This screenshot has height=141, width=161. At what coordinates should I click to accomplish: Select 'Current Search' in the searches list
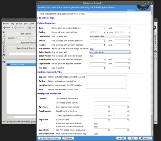click(x=21, y=65)
